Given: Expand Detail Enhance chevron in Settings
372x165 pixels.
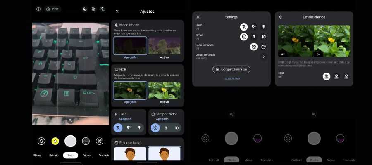Looking at the screenshot, I should pyautogui.click(x=263, y=57).
